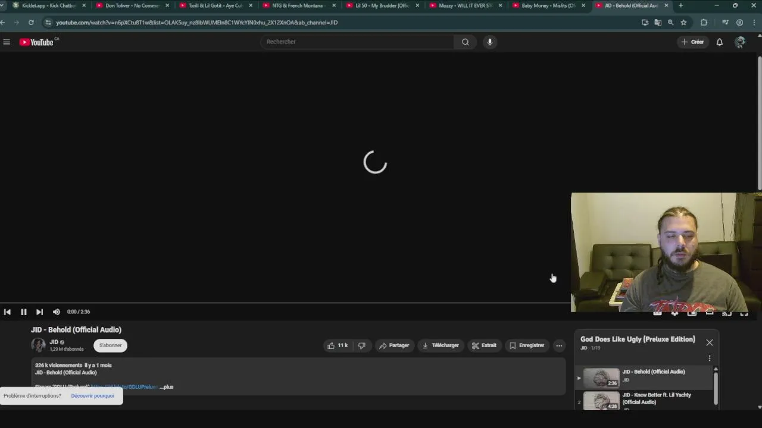Play JID - Knew Better ft. Lil Yachty
The image size is (762, 428).
tap(645, 401)
